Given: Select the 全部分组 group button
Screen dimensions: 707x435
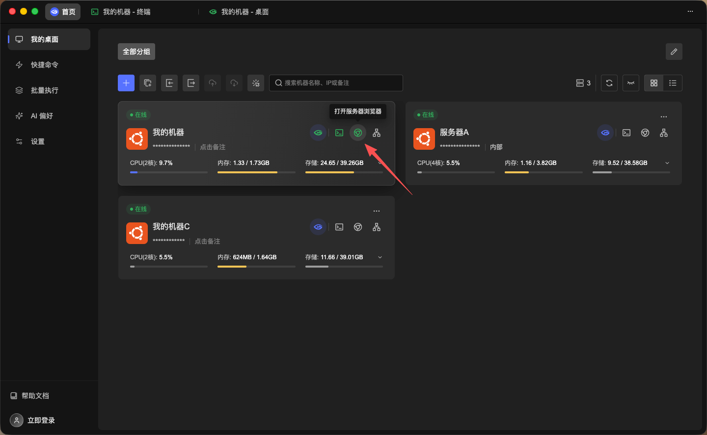Looking at the screenshot, I should click(x=136, y=52).
